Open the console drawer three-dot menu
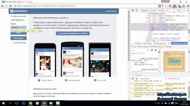The width and height of the screenshot is (190, 106). pyautogui.click(x=133, y=75)
